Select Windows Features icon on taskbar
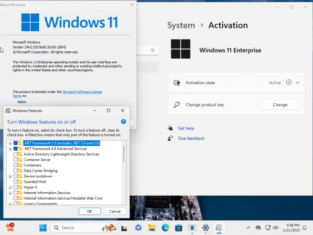 (x=219, y=228)
